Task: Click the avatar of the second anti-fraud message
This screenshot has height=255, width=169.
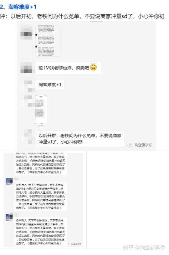Action: pos(9,181)
